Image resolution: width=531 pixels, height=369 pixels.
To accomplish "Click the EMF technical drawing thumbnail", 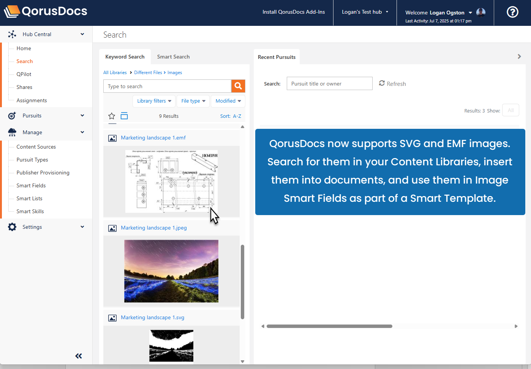I will pyautogui.click(x=172, y=181).
